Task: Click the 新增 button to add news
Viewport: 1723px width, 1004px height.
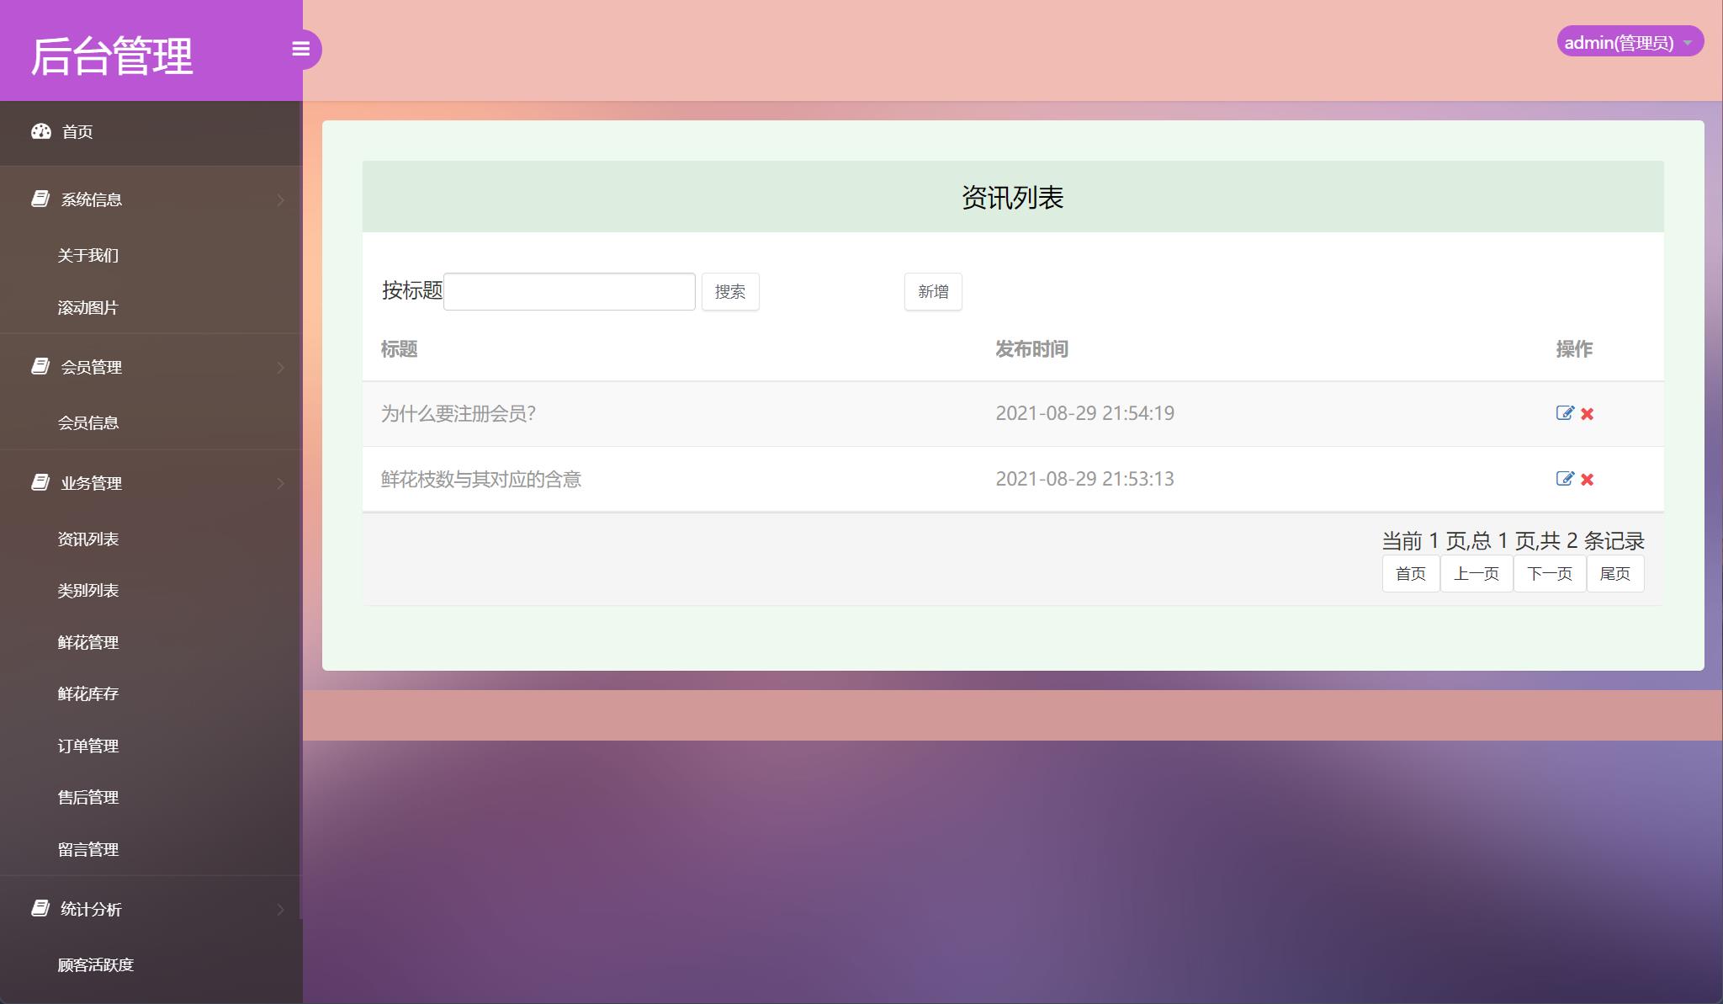Action: pyautogui.click(x=932, y=291)
